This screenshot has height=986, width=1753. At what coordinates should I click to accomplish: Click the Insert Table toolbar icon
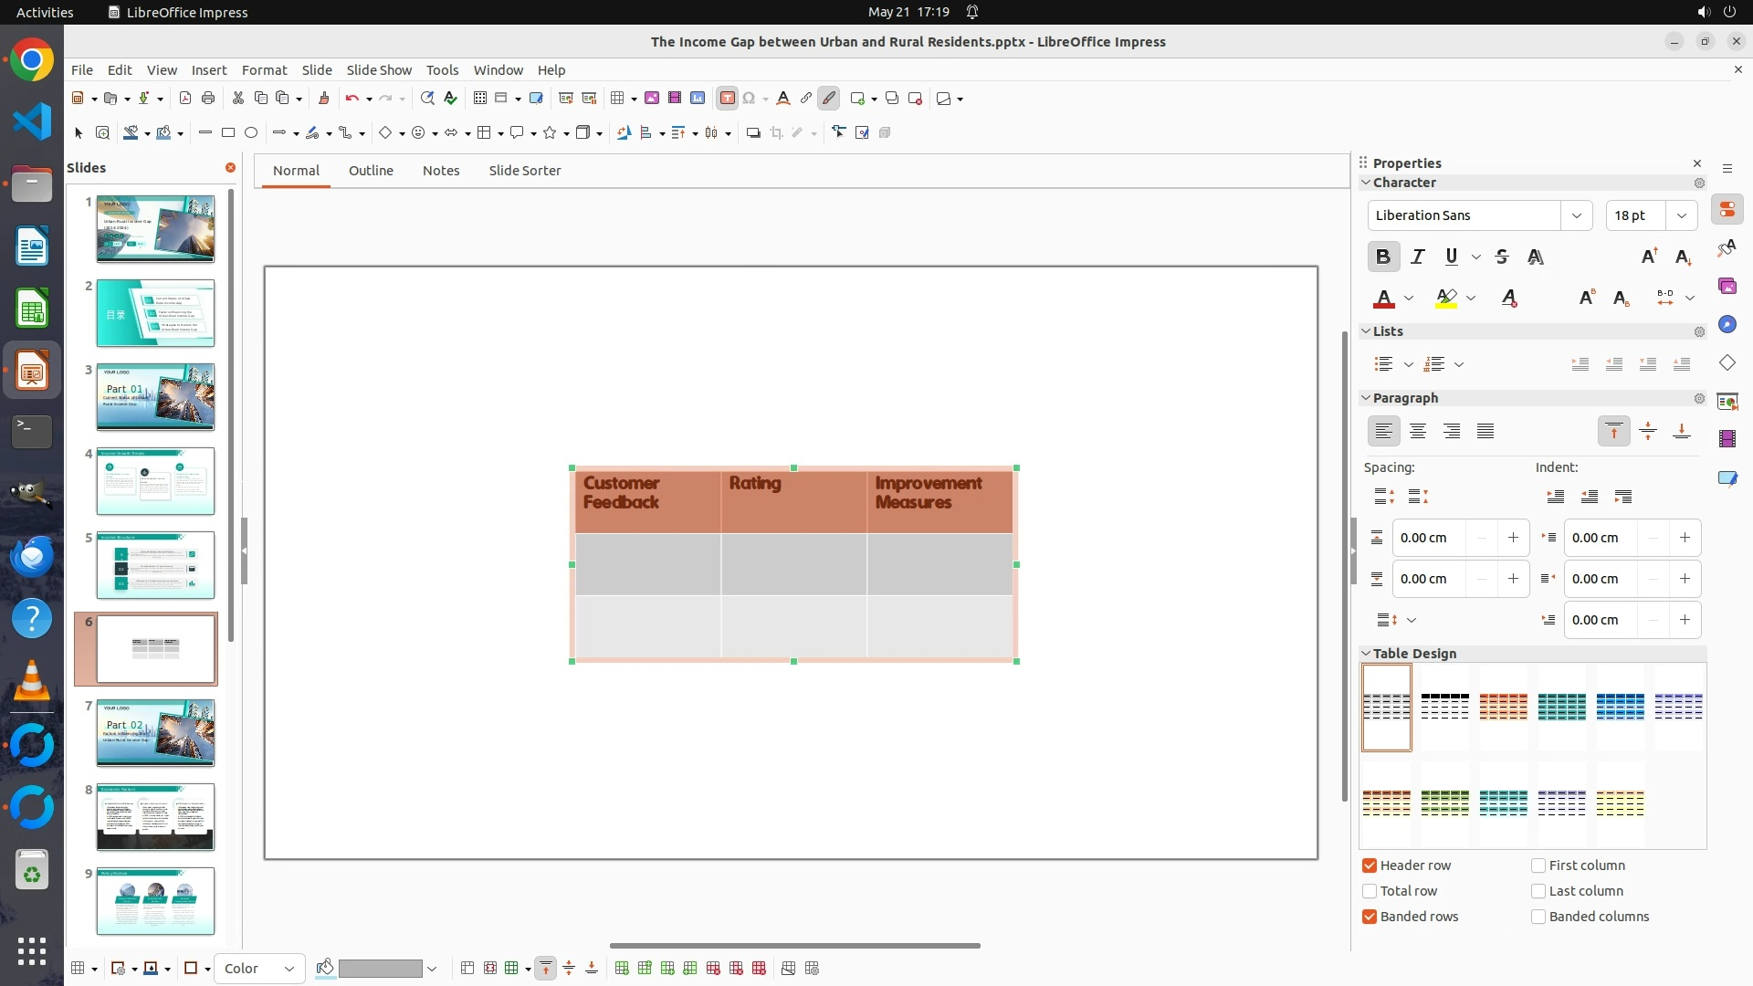click(618, 98)
